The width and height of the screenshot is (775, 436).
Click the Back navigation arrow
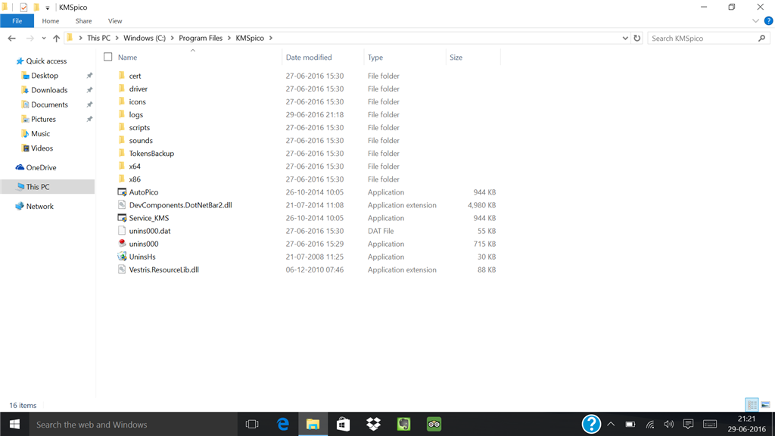click(12, 38)
